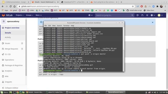Open the YouTube bookmark icon
The image size is (168, 94).
coord(116,10)
